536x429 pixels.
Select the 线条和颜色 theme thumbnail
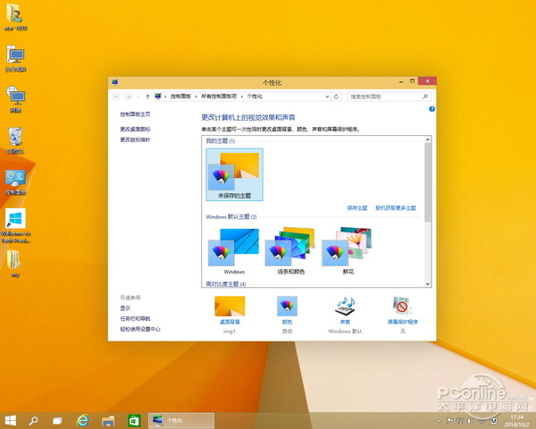(290, 248)
